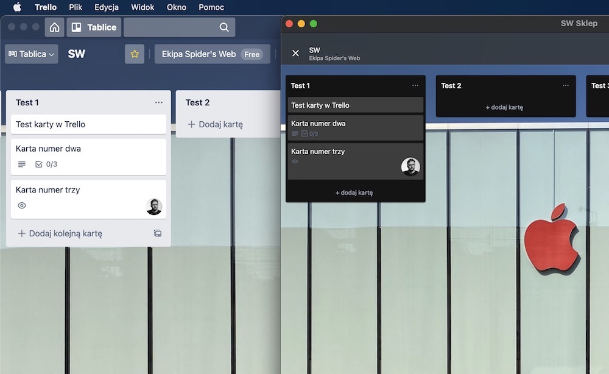This screenshot has height=374, width=609.
Task: Click checklist 0/3 badge on dark Karta numer dwa
Action: coord(309,133)
